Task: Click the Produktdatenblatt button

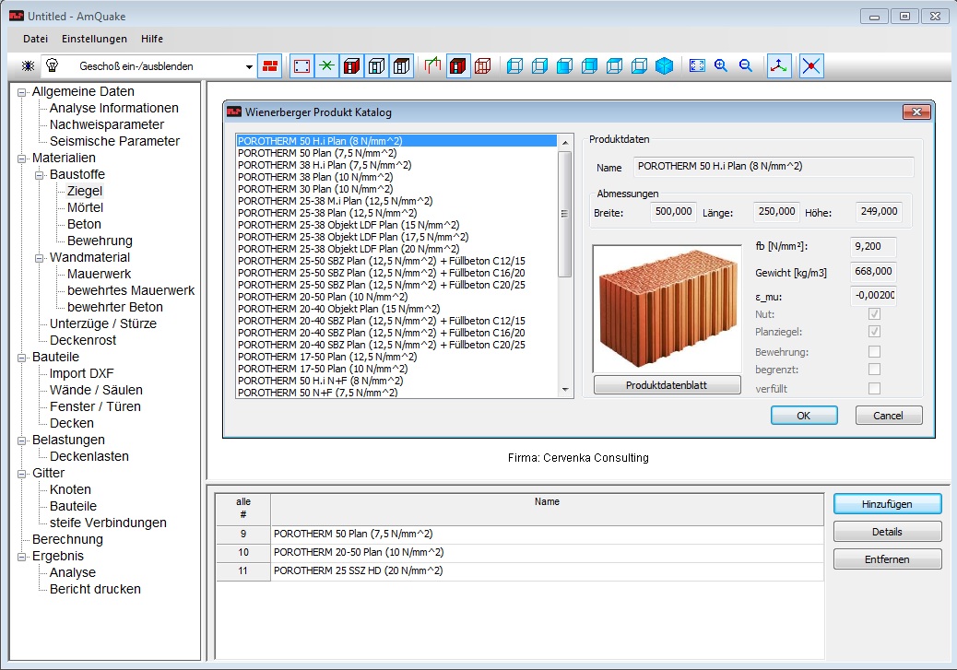Action: tap(668, 385)
